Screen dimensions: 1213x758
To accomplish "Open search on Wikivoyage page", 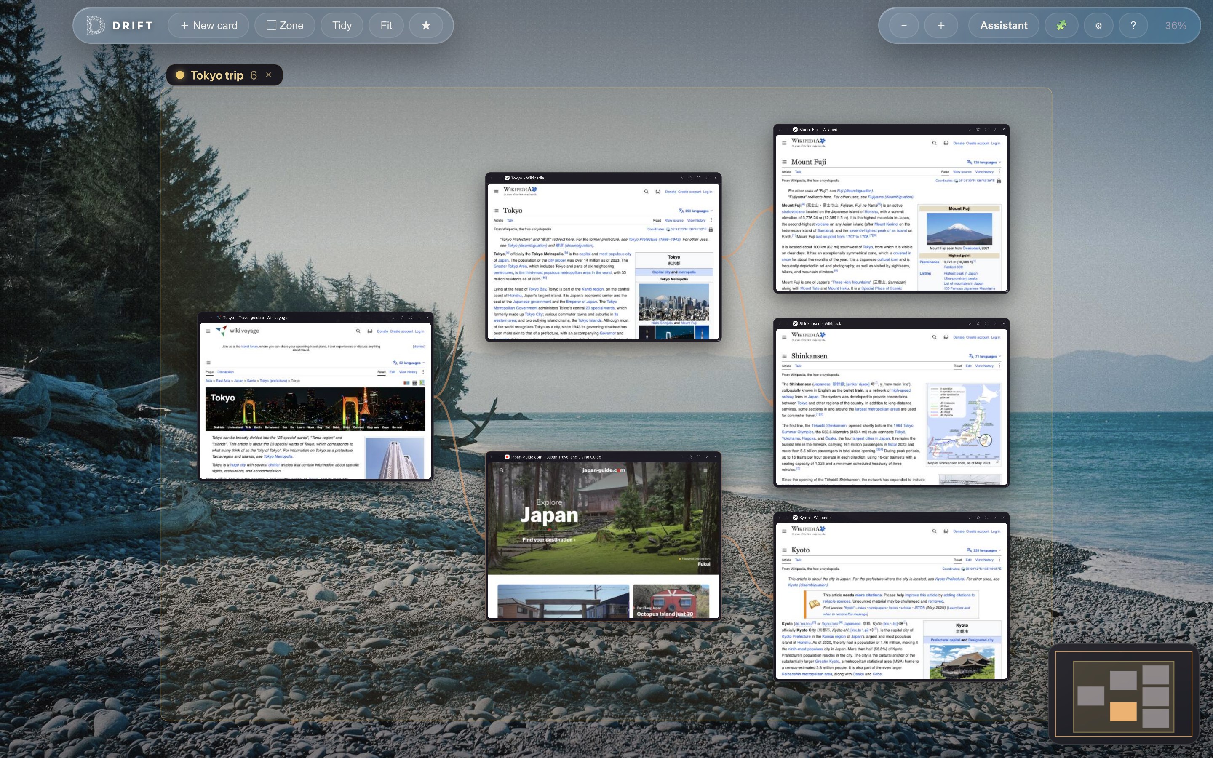I will click(358, 331).
